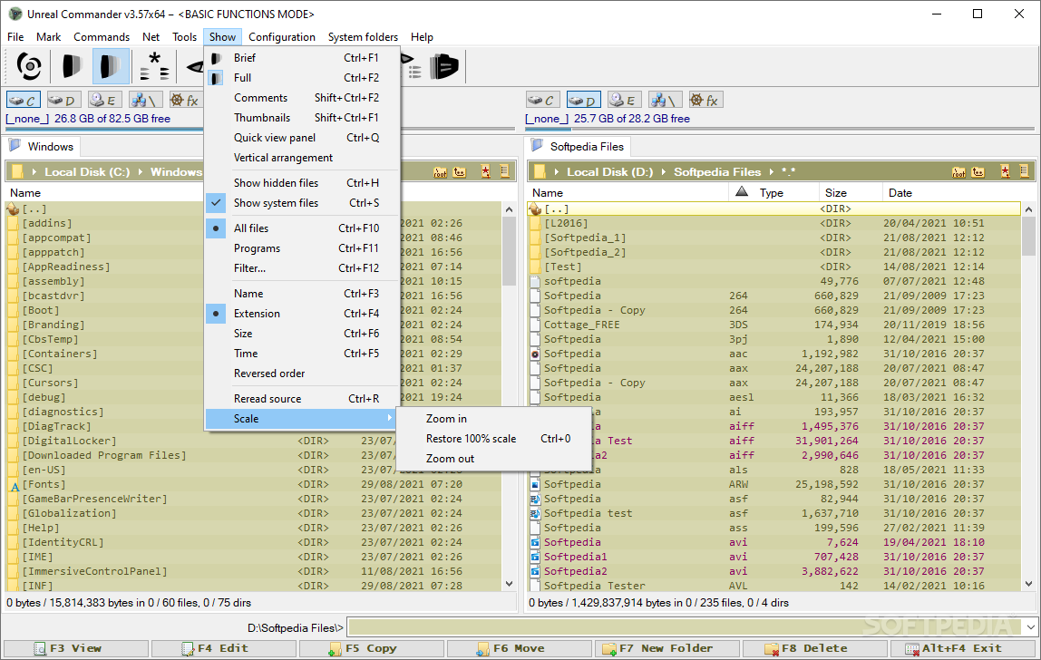Click F3 View button
This screenshot has height=660, width=1041.
tap(75, 649)
